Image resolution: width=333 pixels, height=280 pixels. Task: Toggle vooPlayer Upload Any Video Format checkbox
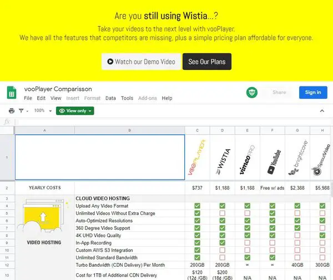click(197, 206)
